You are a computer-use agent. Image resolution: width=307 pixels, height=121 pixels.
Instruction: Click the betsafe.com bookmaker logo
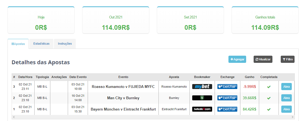[x=202, y=109]
